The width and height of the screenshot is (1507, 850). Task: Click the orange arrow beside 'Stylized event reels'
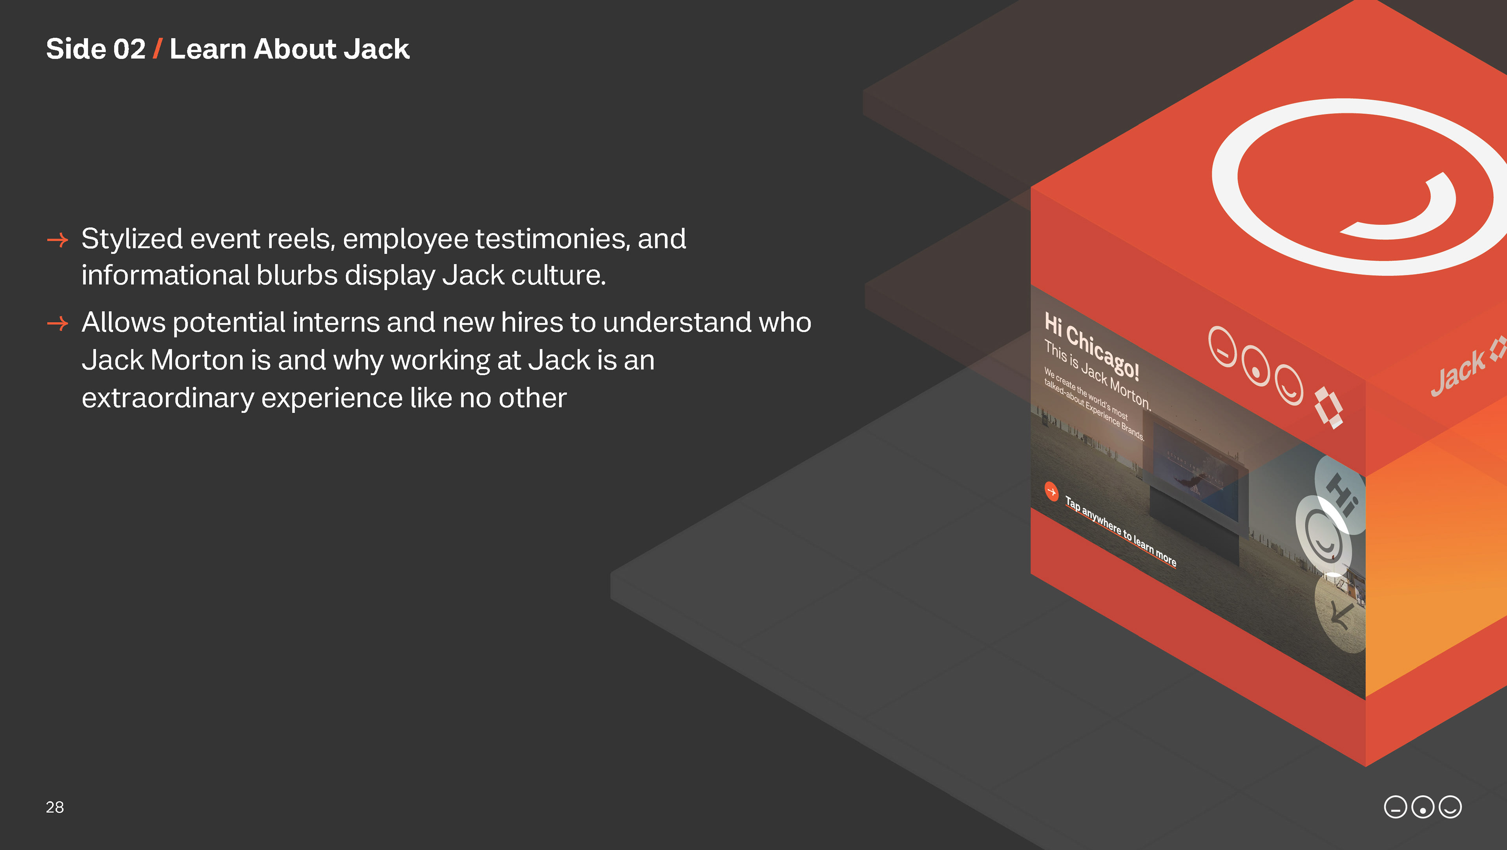57,240
